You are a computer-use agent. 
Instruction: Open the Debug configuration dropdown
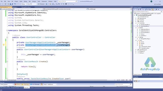[x=24, y=4]
